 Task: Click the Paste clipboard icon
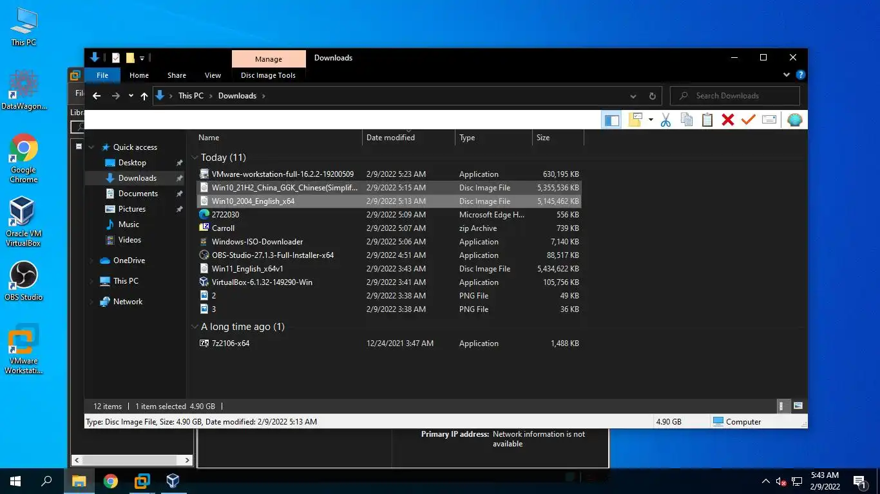click(x=707, y=120)
